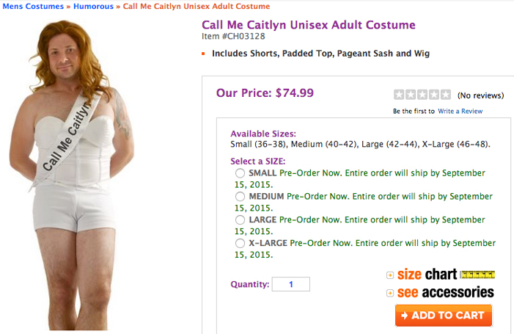
Task: Click the (No reviews) text
Action: pos(480,95)
